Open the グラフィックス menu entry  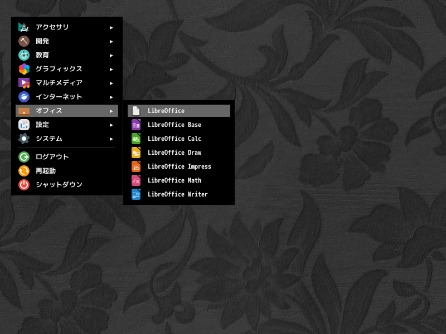tap(67, 69)
